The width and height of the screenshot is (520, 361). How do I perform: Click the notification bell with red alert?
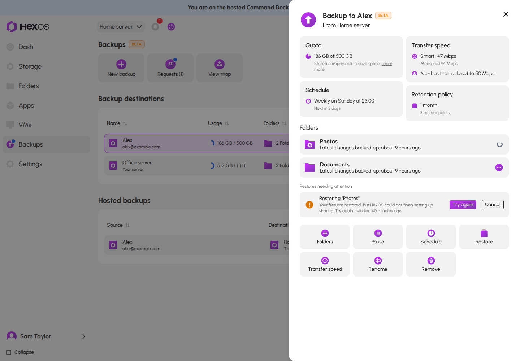[x=155, y=27]
